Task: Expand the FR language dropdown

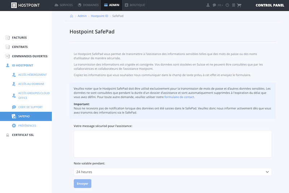Action: (x=220, y=5)
